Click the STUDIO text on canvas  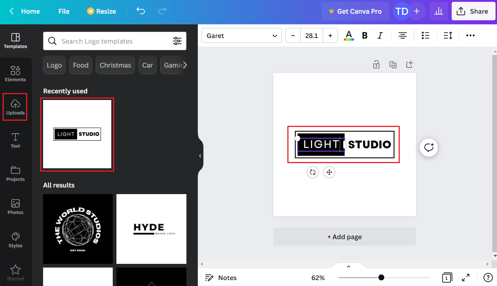click(370, 145)
